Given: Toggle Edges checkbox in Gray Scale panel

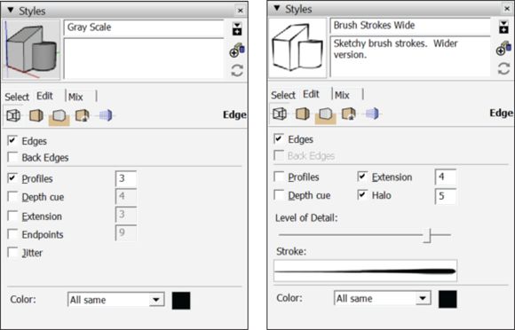Looking at the screenshot, I should [12, 141].
